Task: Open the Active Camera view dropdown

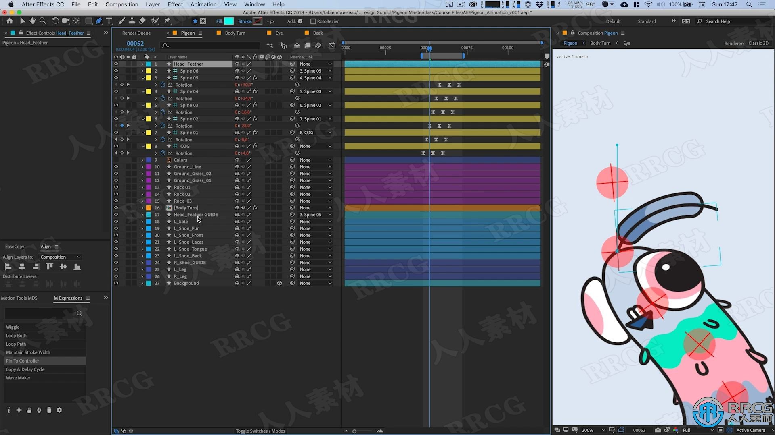Action: point(753,430)
